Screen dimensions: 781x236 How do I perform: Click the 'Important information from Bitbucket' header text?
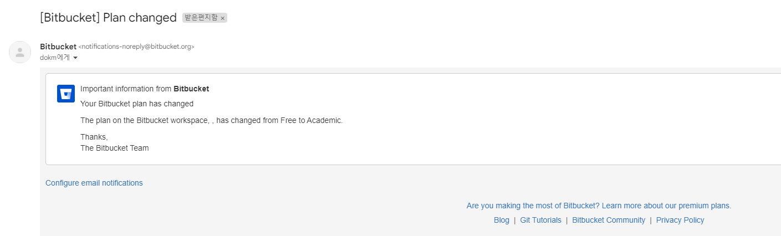pos(145,89)
